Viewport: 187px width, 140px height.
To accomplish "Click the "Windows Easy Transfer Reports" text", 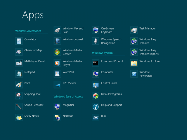I will pyautogui.click(x=149, y=52).
